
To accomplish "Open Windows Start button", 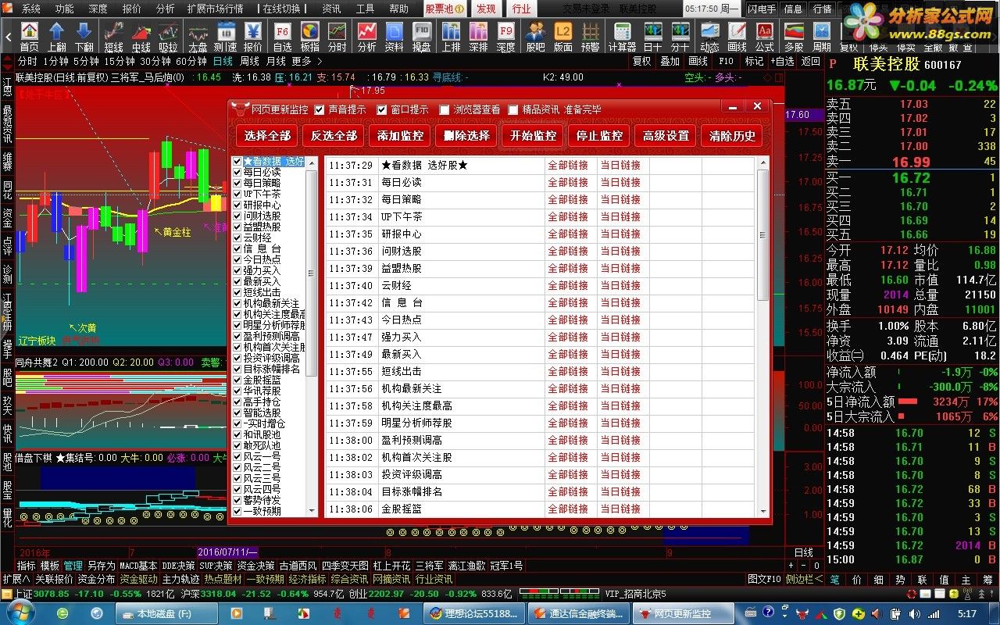I will (x=20, y=613).
